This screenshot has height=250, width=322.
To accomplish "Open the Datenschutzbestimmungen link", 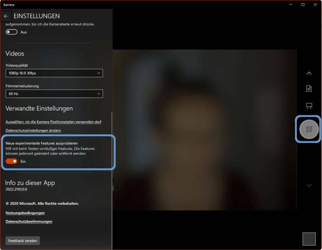I will point(29,221).
